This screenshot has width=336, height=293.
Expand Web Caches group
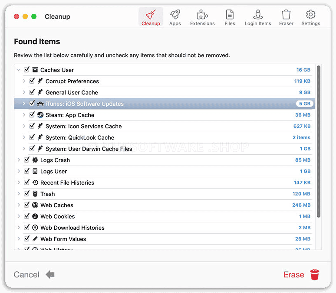tap(19, 205)
